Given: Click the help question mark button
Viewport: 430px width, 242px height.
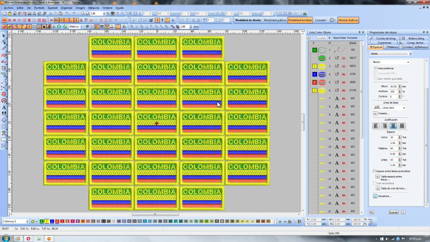Looking at the screenshot, I should [x=403, y=212].
